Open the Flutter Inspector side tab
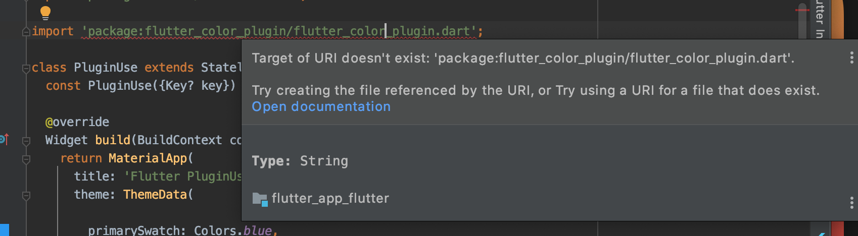This screenshot has height=236, width=858. 820,19
